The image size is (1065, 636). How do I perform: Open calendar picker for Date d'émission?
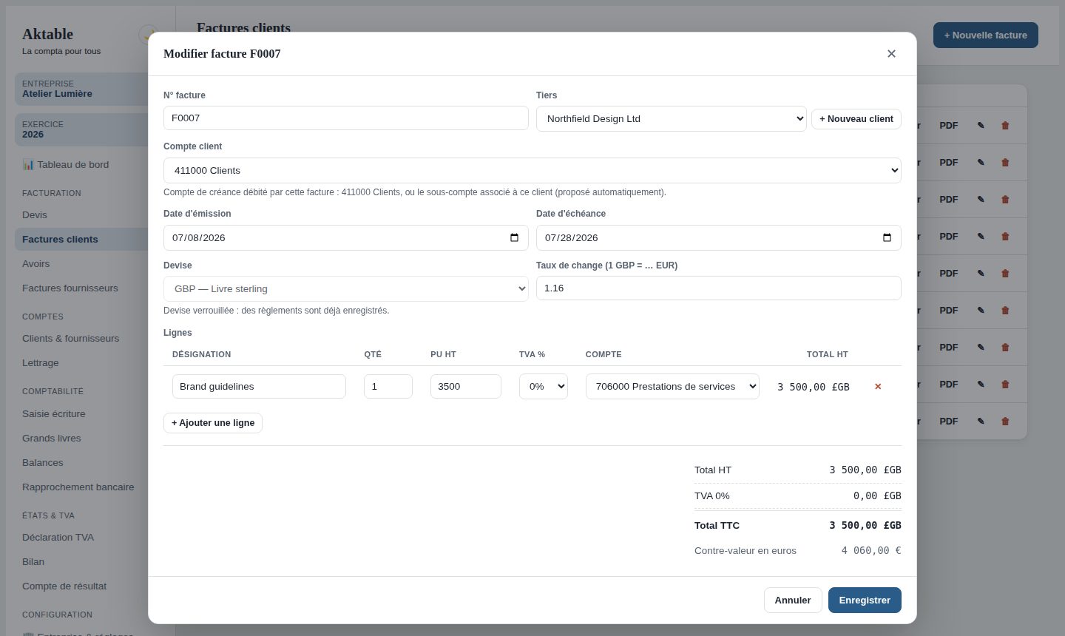pyautogui.click(x=514, y=237)
